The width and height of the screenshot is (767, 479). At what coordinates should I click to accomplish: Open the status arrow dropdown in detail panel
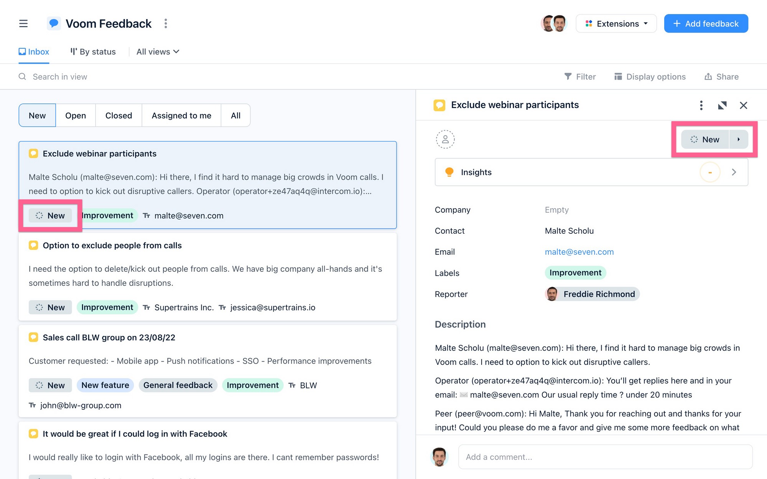tap(739, 139)
